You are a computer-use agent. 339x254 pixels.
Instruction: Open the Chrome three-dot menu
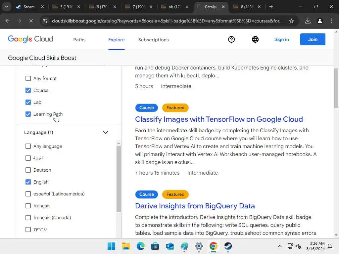click(332, 21)
